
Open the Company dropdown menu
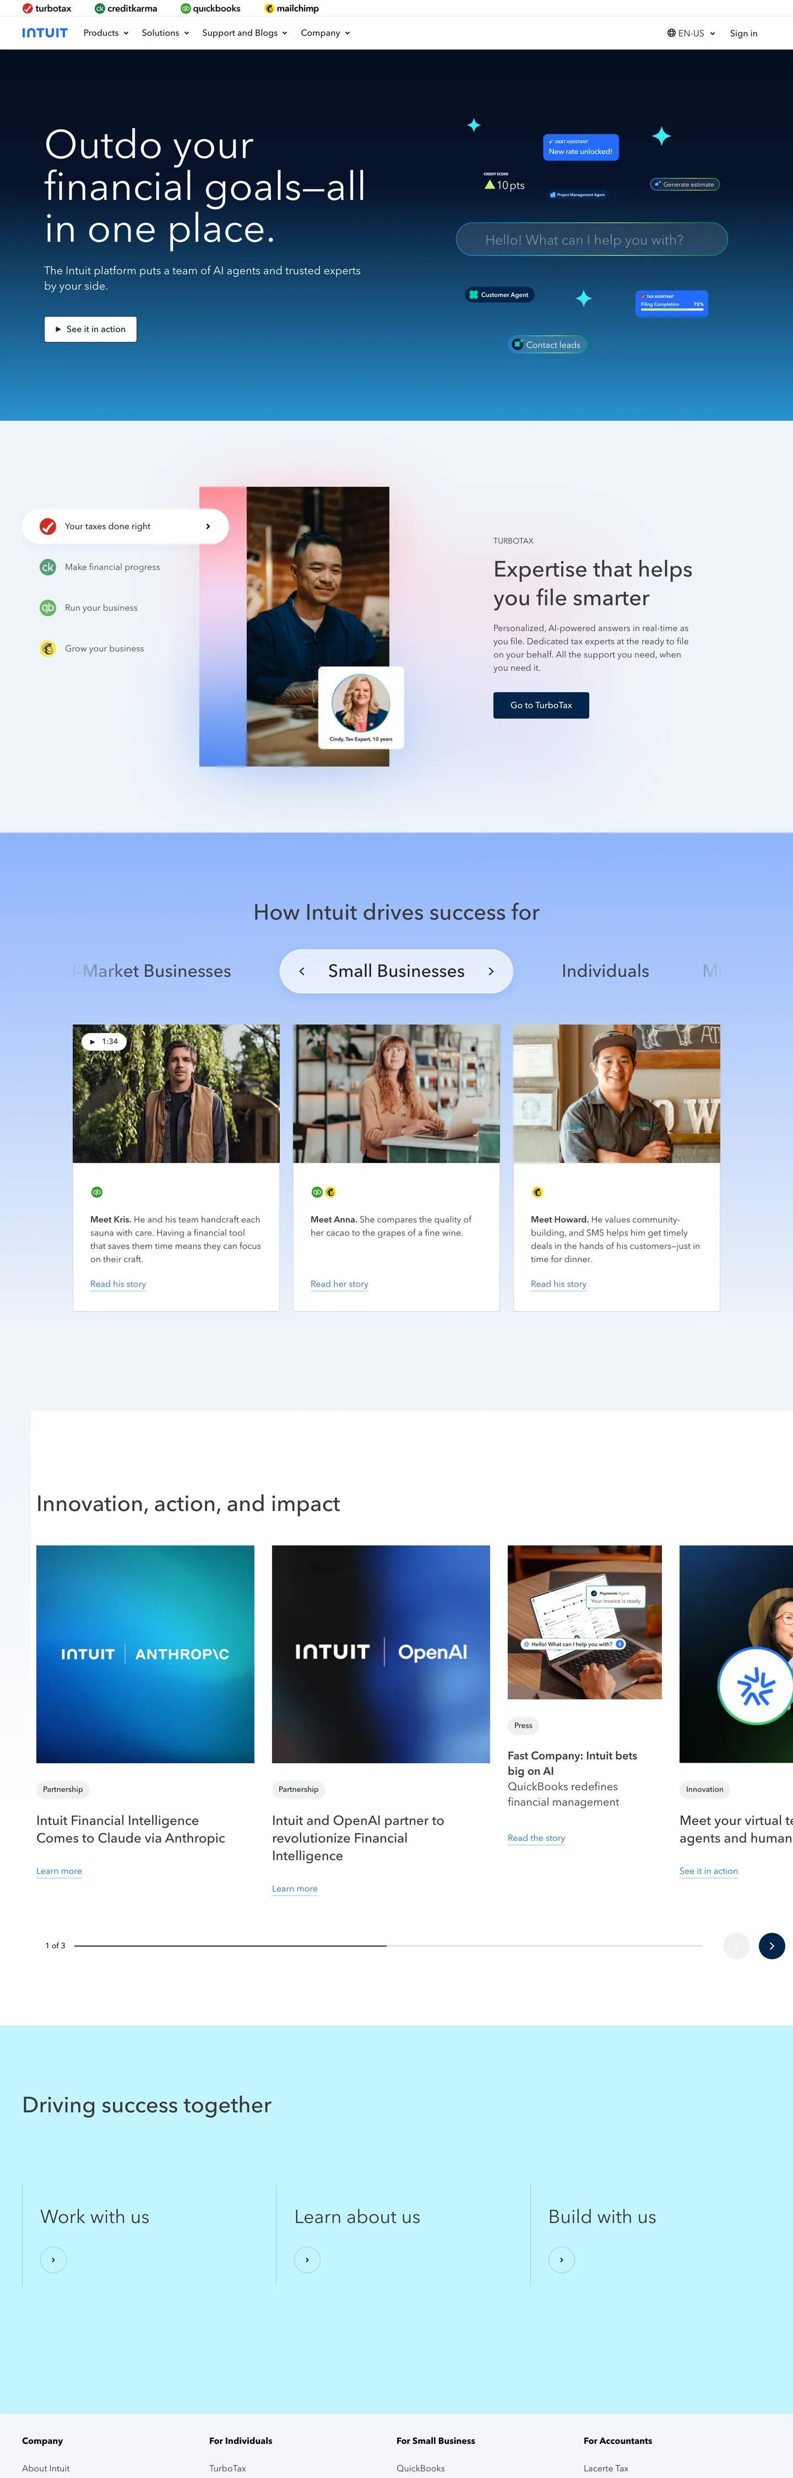325,32
